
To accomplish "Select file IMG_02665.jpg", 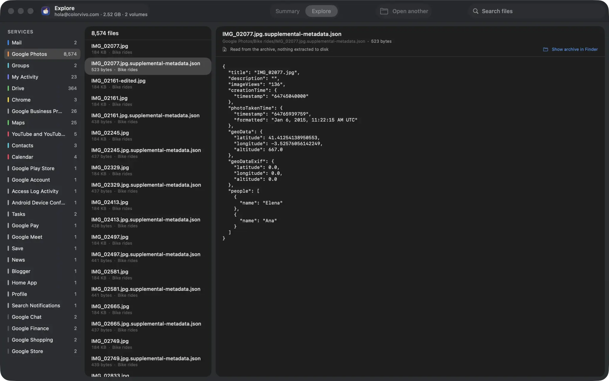I will pos(148,309).
